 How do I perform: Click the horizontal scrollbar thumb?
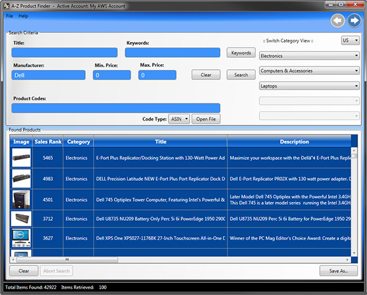click(67, 259)
